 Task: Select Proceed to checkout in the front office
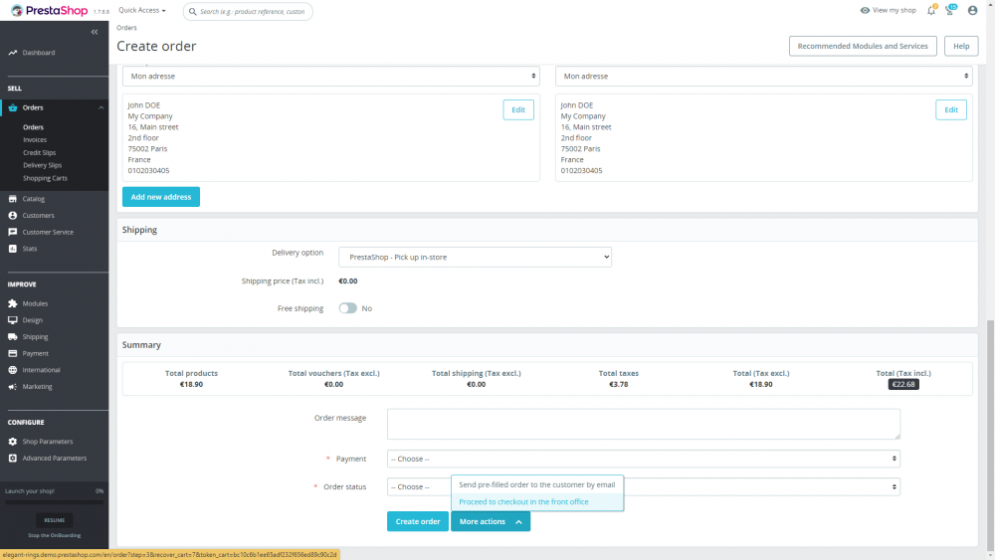tap(537, 501)
